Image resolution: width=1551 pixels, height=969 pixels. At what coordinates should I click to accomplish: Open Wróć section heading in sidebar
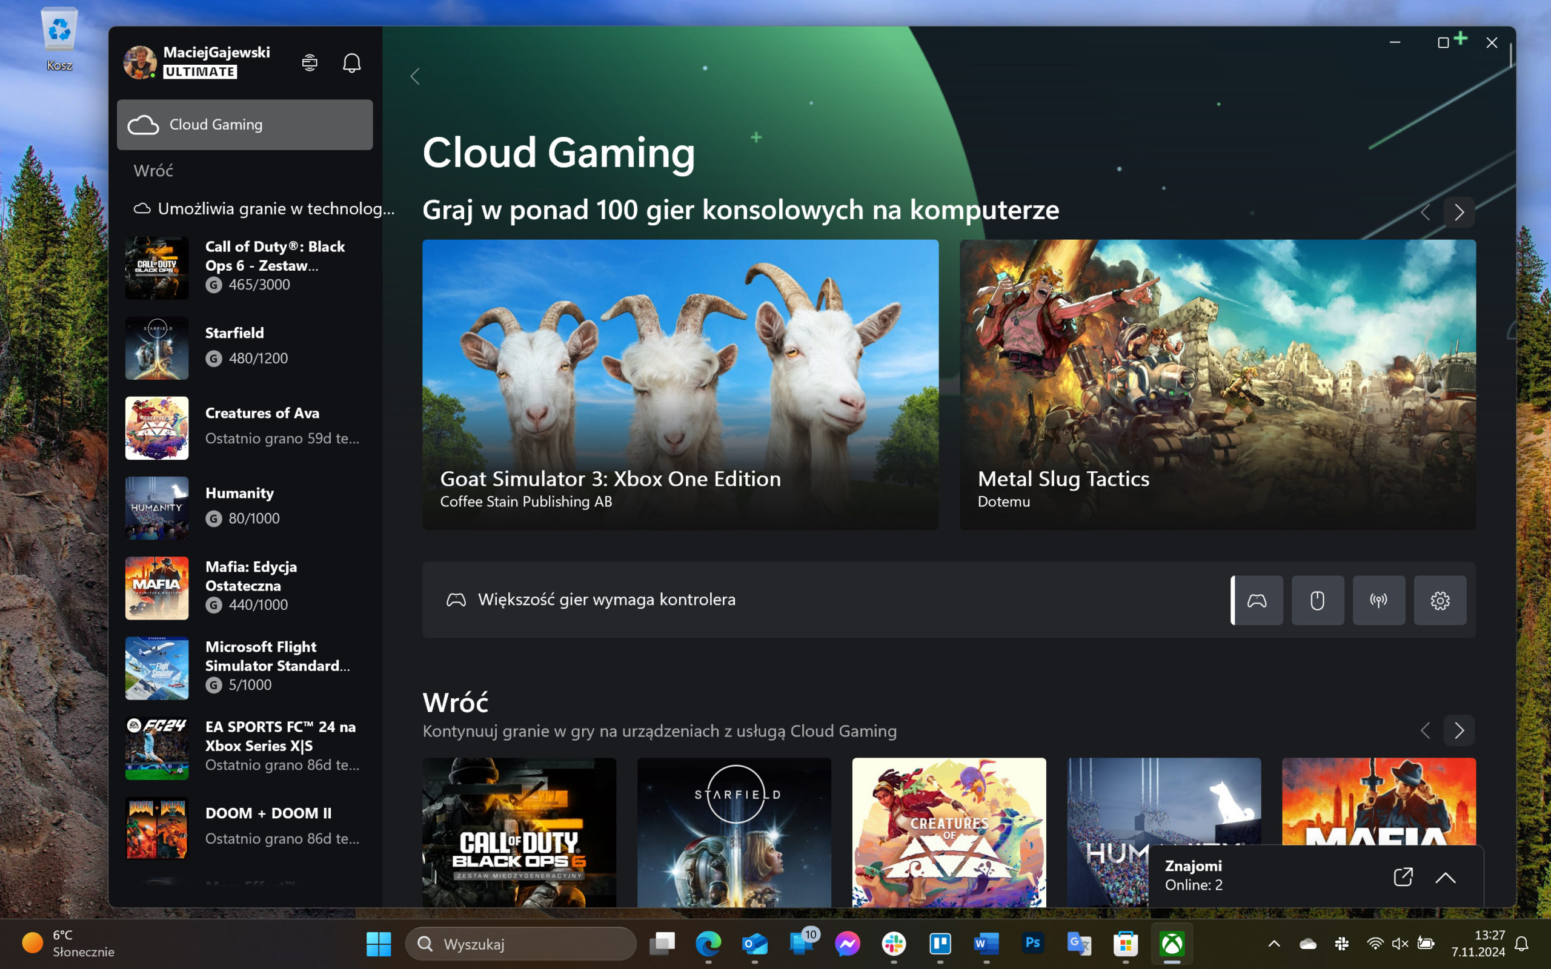(153, 170)
